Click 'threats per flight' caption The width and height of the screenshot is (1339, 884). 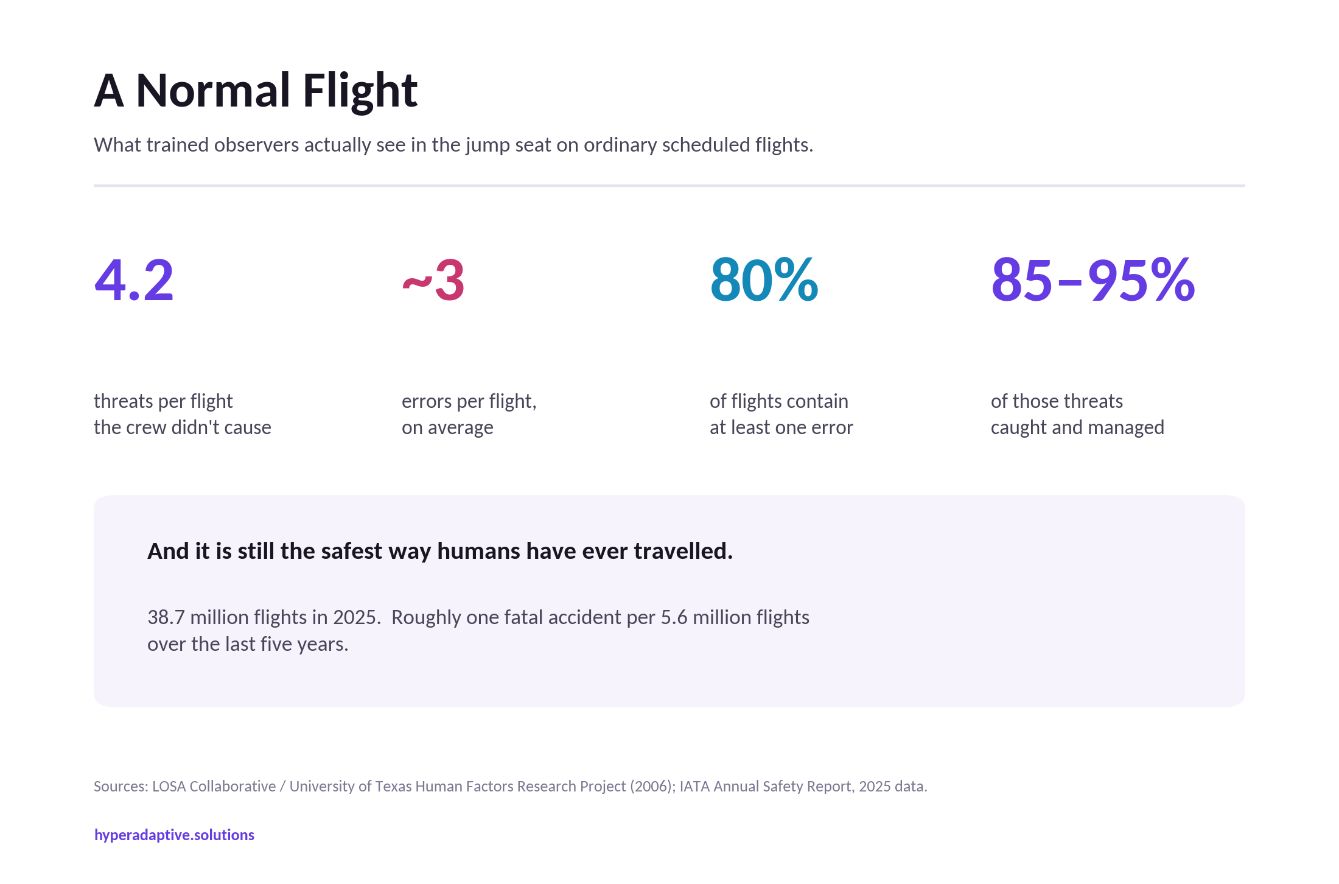[x=163, y=401]
